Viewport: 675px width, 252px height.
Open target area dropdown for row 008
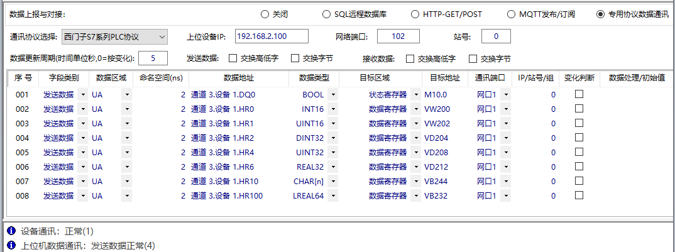tap(415, 196)
